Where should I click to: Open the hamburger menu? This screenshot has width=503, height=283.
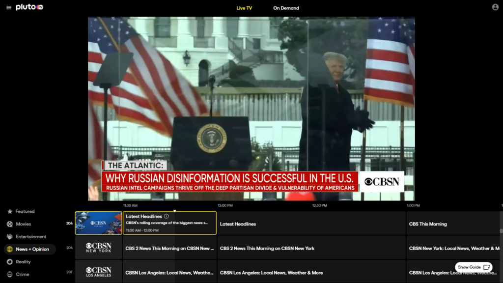(x=9, y=7)
